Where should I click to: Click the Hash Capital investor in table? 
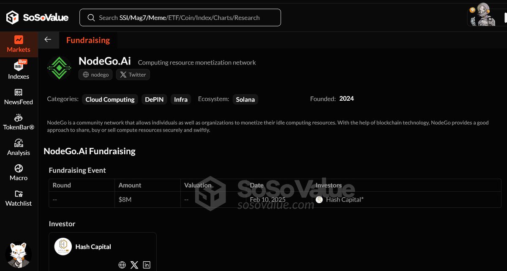[x=340, y=199]
